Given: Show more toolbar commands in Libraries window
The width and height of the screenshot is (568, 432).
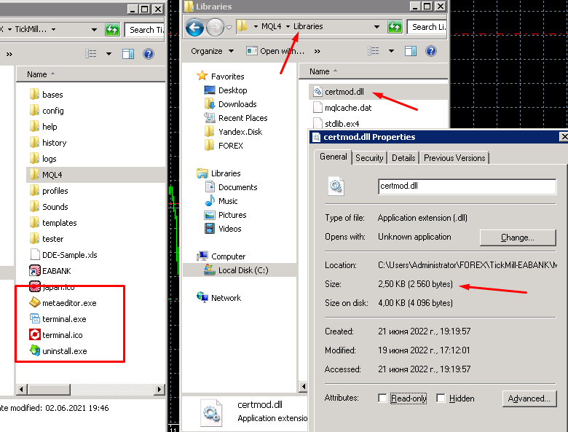Looking at the screenshot, I should click(x=317, y=51).
